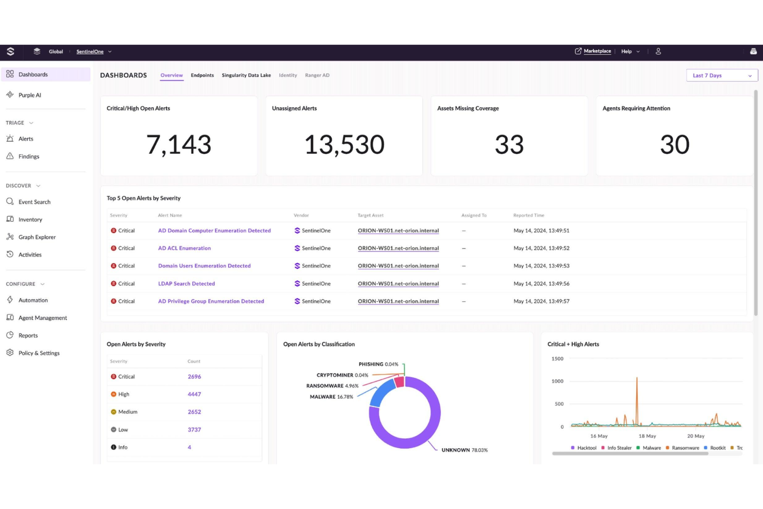
Task: Open the Findings page
Action: coord(29,156)
